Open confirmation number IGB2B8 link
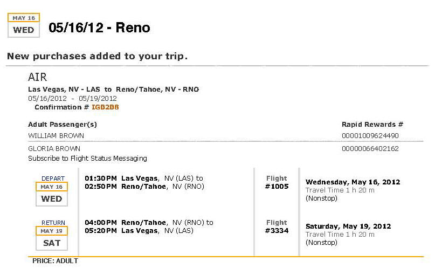The height and width of the screenshot is (268, 435). click(105, 107)
